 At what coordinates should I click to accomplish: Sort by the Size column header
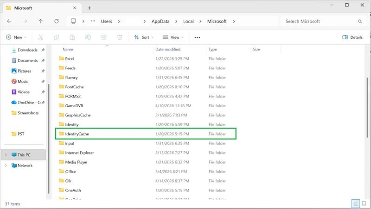click(256, 49)
